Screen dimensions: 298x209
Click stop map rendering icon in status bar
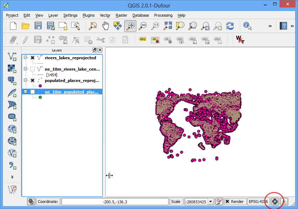(219, 202)
